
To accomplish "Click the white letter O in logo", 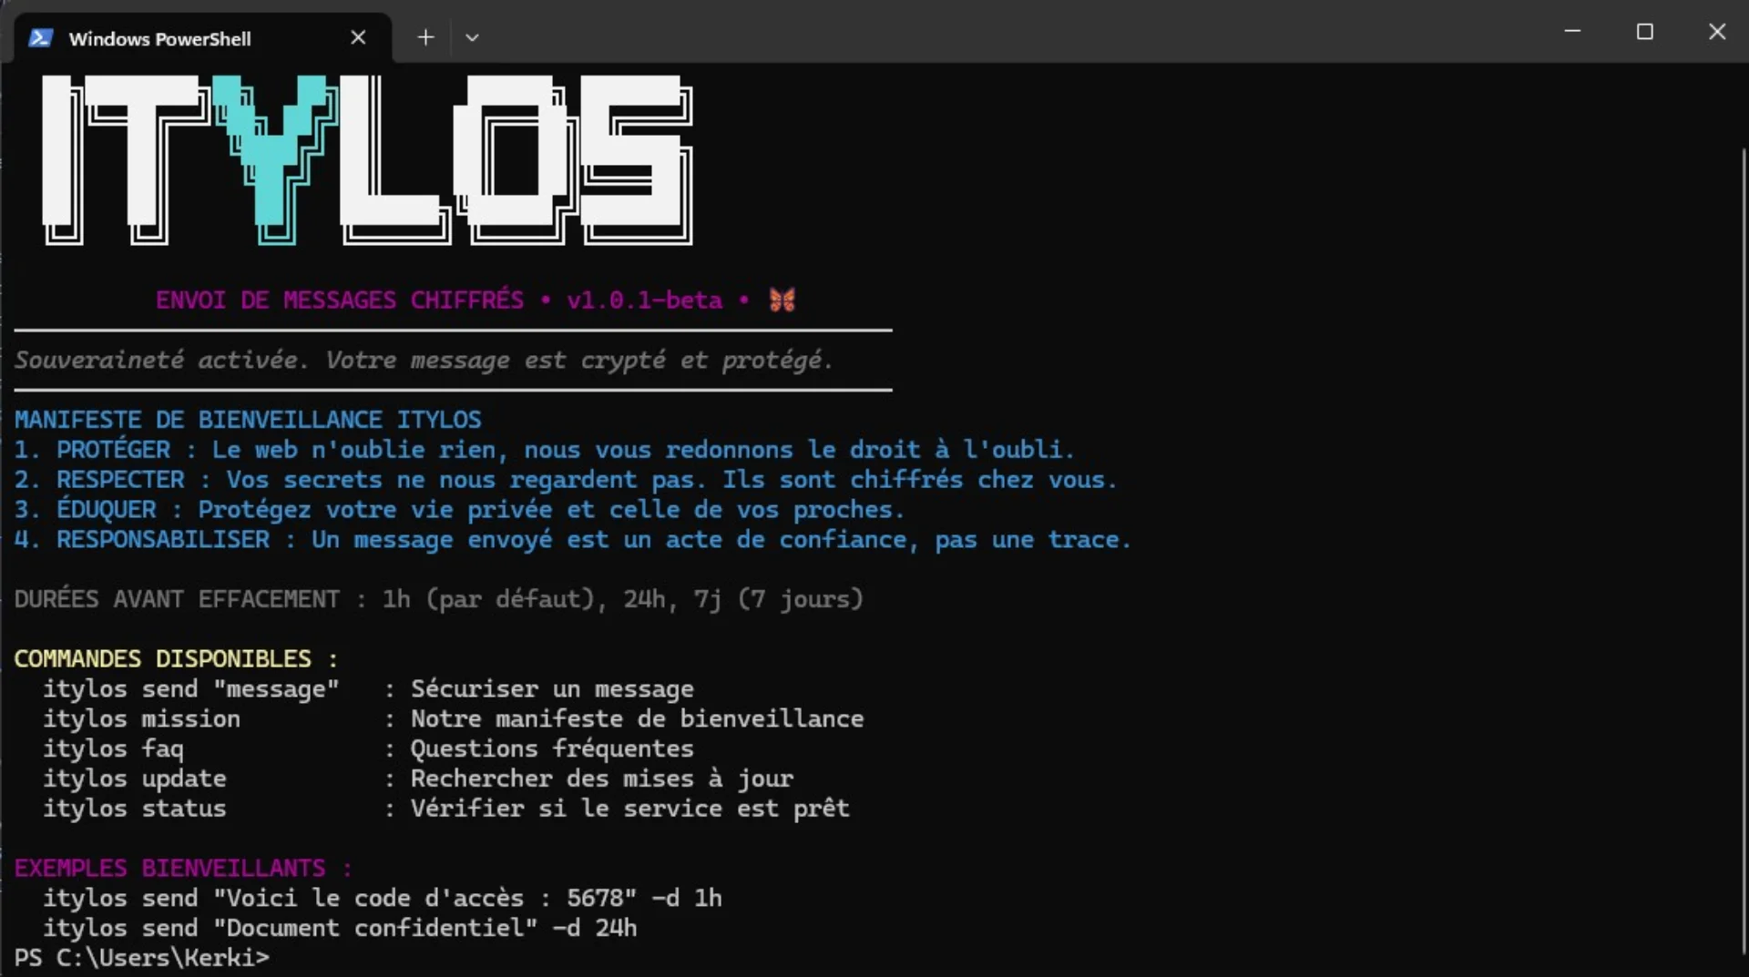I will pyautogui.click(x=515, y=159).
